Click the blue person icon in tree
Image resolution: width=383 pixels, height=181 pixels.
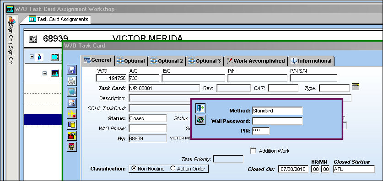(x=39, y=57)
